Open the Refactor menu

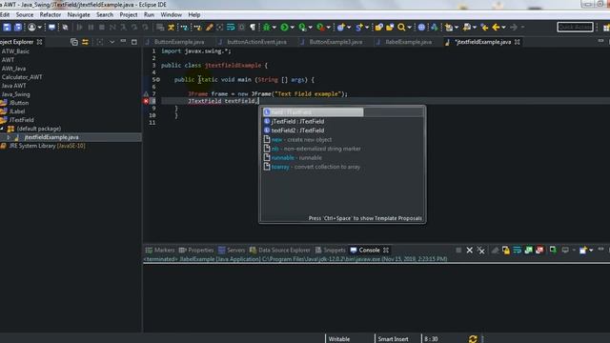pos(51,15)
